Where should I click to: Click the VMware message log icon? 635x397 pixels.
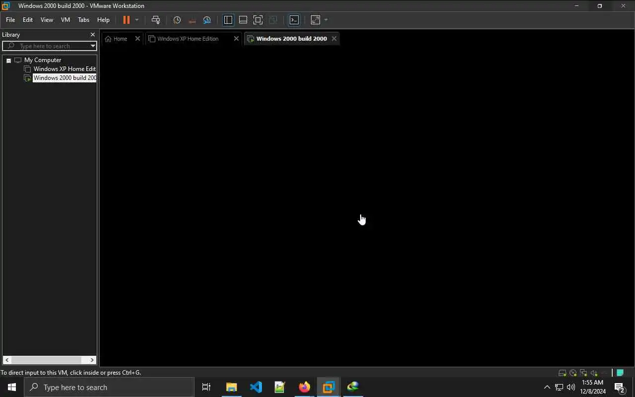point(620,373)
